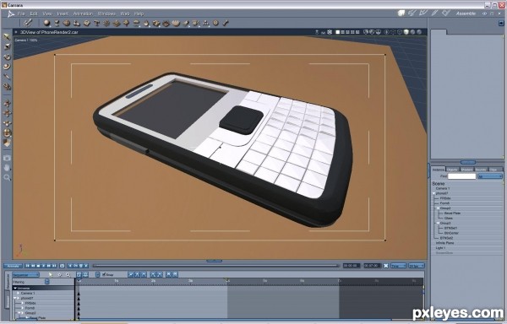507x324 pixels.
Task: Open the Animation menu
Action: (83, 13)
